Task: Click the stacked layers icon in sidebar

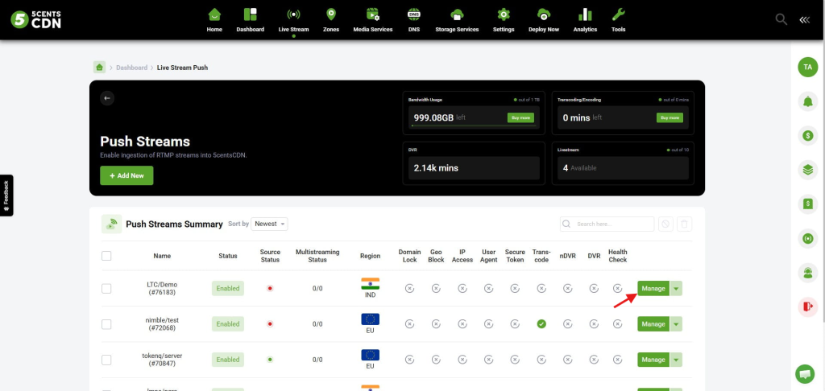Action: (x=807, y=170)
